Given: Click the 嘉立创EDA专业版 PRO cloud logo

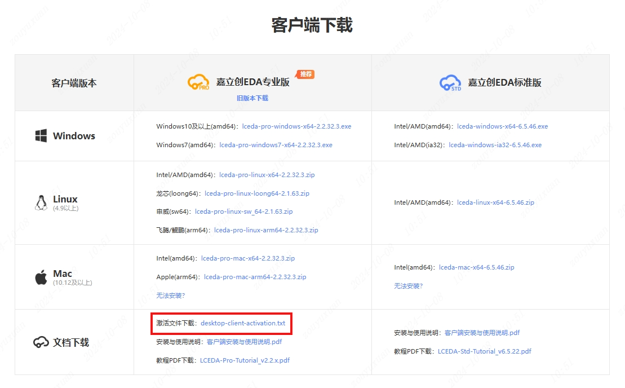Looking at the screenshot, I should tap(198, 82).
